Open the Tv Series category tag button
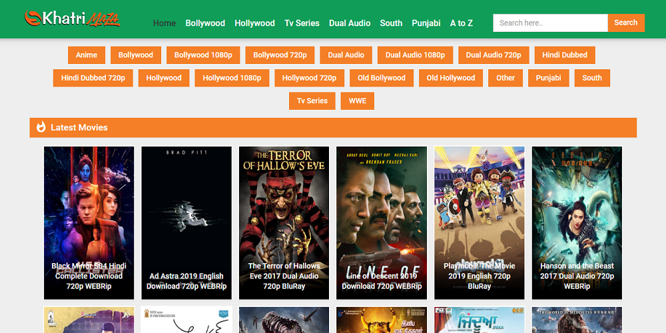 coord(312,101)
